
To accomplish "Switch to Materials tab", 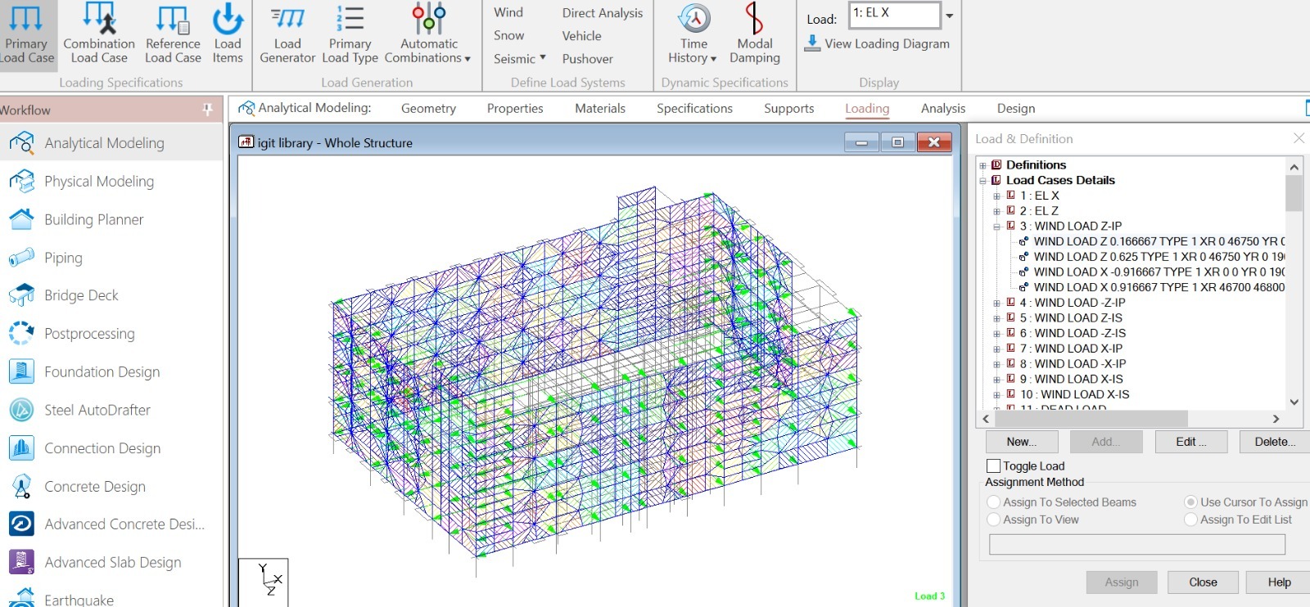I will click(x=600, y=108).
